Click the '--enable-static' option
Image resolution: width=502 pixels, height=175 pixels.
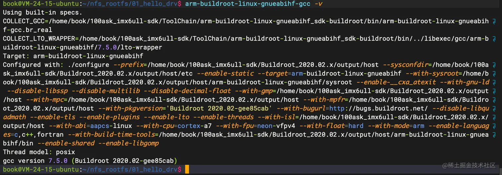(x=225, y=73)
